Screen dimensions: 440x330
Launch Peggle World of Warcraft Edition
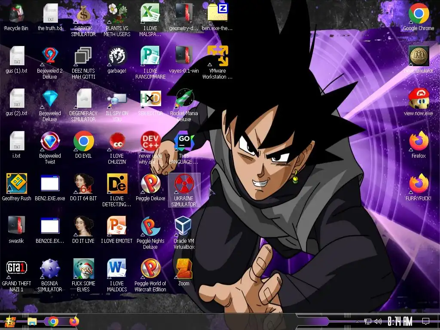(150, 276)
